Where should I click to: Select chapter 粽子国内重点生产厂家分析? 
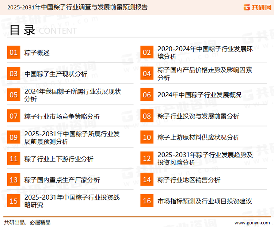pos(62,180)
